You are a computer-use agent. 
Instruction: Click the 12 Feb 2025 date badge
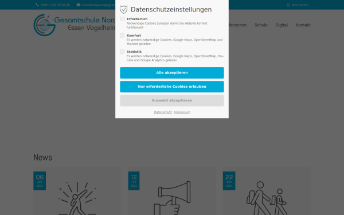134,181
